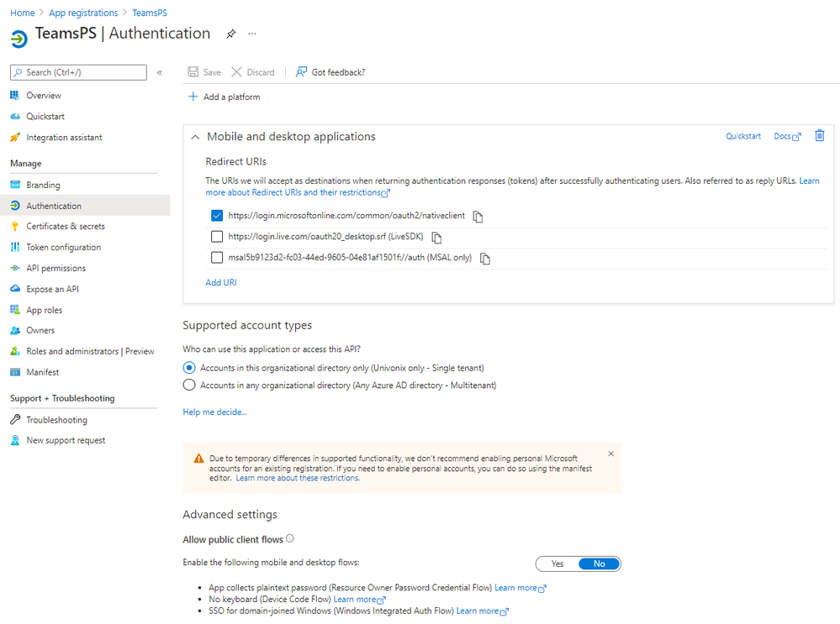The image size is (840, 624).
Task: Open Learn more for Windows Integrated Auth Flow
Action: point(482,611)
